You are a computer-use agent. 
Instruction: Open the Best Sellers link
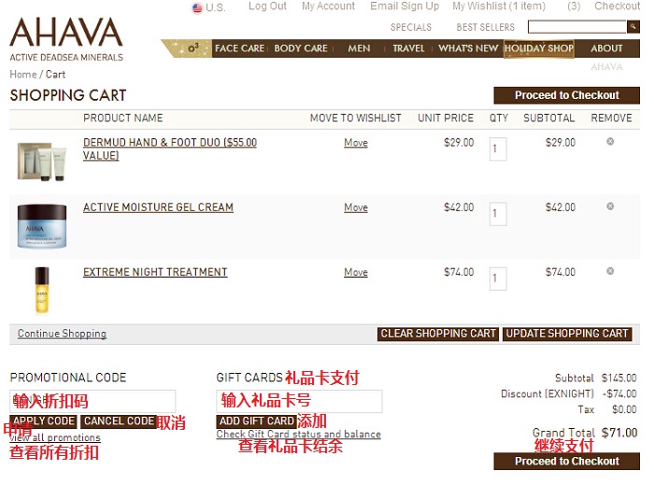click(x=486, y=27)
